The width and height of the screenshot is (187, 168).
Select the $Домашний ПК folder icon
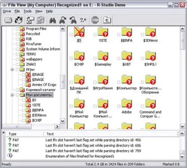pyautogui.click(x=79, y=80)
